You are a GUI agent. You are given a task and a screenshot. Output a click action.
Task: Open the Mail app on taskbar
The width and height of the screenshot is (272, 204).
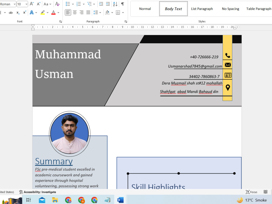[x=42, y=200]
